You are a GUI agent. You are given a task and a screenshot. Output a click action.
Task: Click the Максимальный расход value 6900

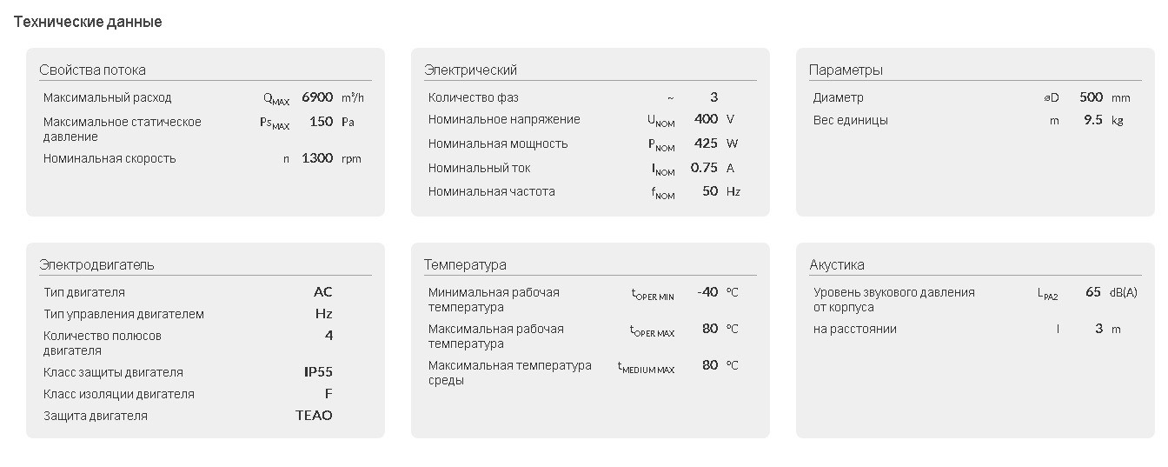click(317, 97)
